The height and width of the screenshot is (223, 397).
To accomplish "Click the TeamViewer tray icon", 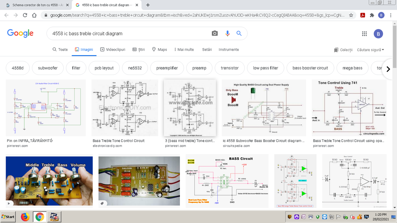I will (x=324, y=217).
